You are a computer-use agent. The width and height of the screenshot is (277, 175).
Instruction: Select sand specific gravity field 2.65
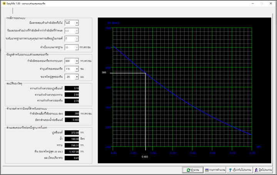(x=72, y=94)
